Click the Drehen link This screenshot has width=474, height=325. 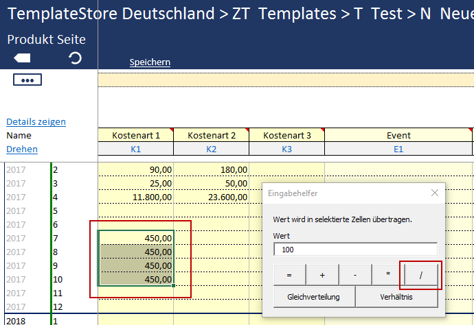pyautogui.click(x=22, y=149)
